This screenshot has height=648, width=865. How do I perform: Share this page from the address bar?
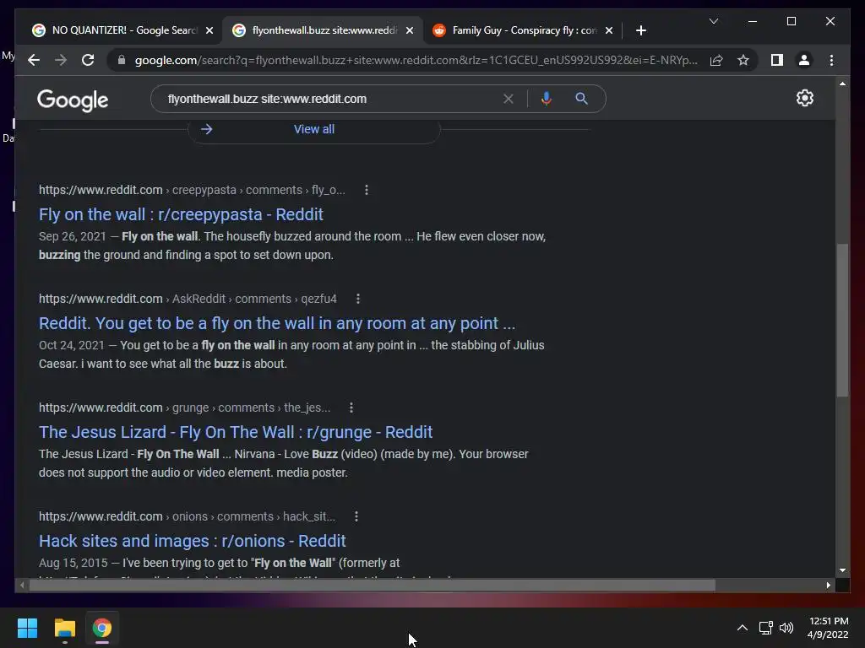[716, 60]
